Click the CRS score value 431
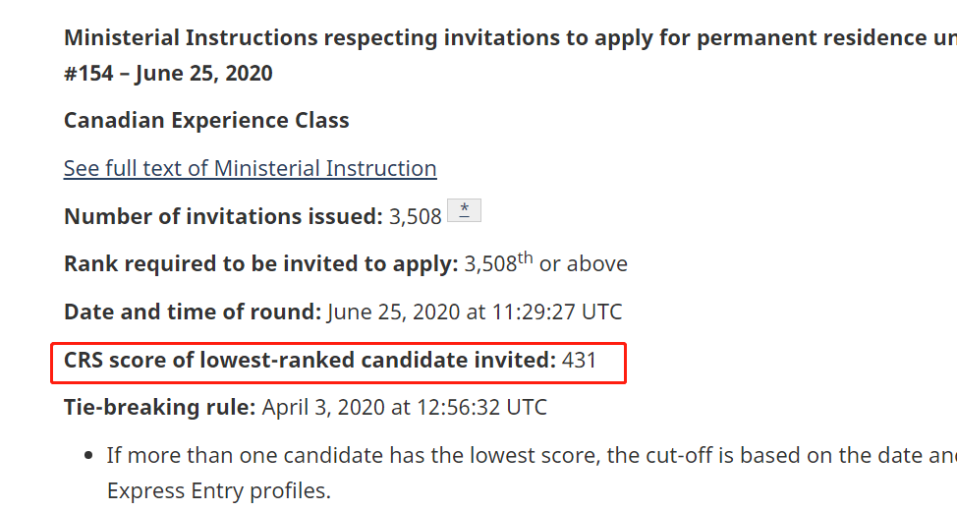This screenshot has width=957, height=511. 580,361
